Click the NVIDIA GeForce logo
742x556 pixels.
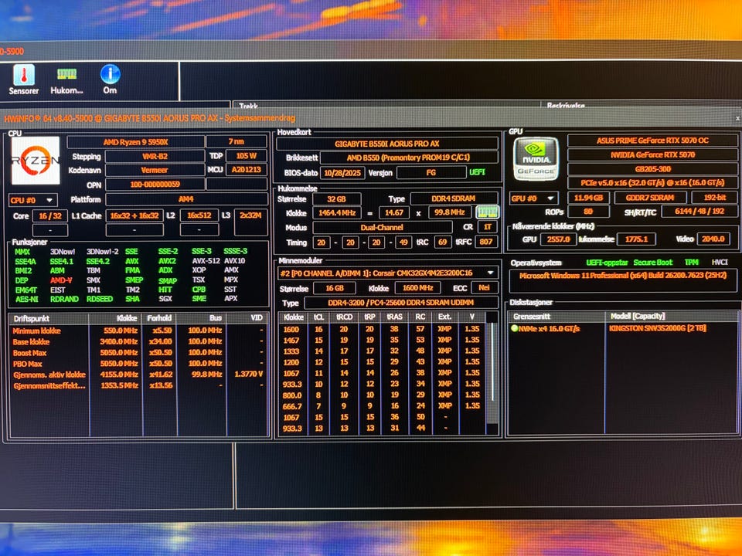[536, 159]
